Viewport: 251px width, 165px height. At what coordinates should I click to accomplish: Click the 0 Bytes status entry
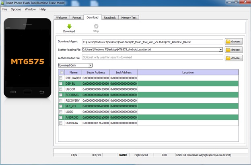97,155
